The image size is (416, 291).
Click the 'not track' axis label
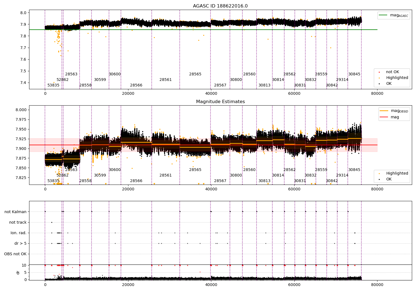(x=18, y=223)
